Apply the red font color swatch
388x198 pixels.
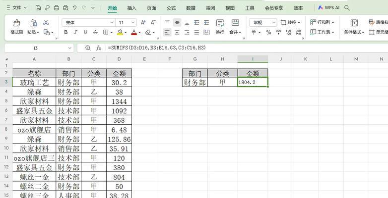pyautogui.click(x=134, y=32)
